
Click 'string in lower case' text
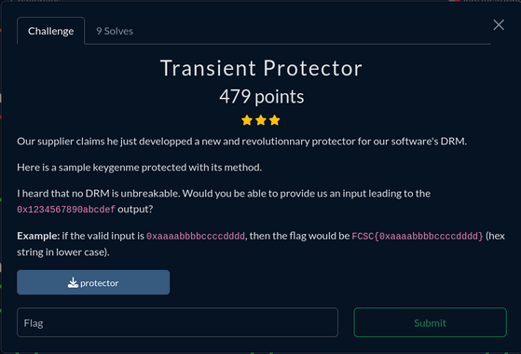[x=63, y=252]
